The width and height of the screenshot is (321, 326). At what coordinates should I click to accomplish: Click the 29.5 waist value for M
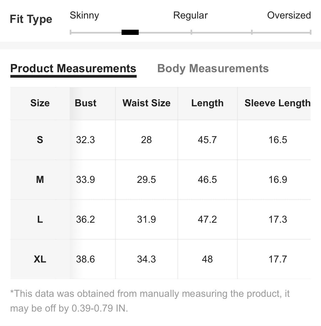tap(146, 180)
